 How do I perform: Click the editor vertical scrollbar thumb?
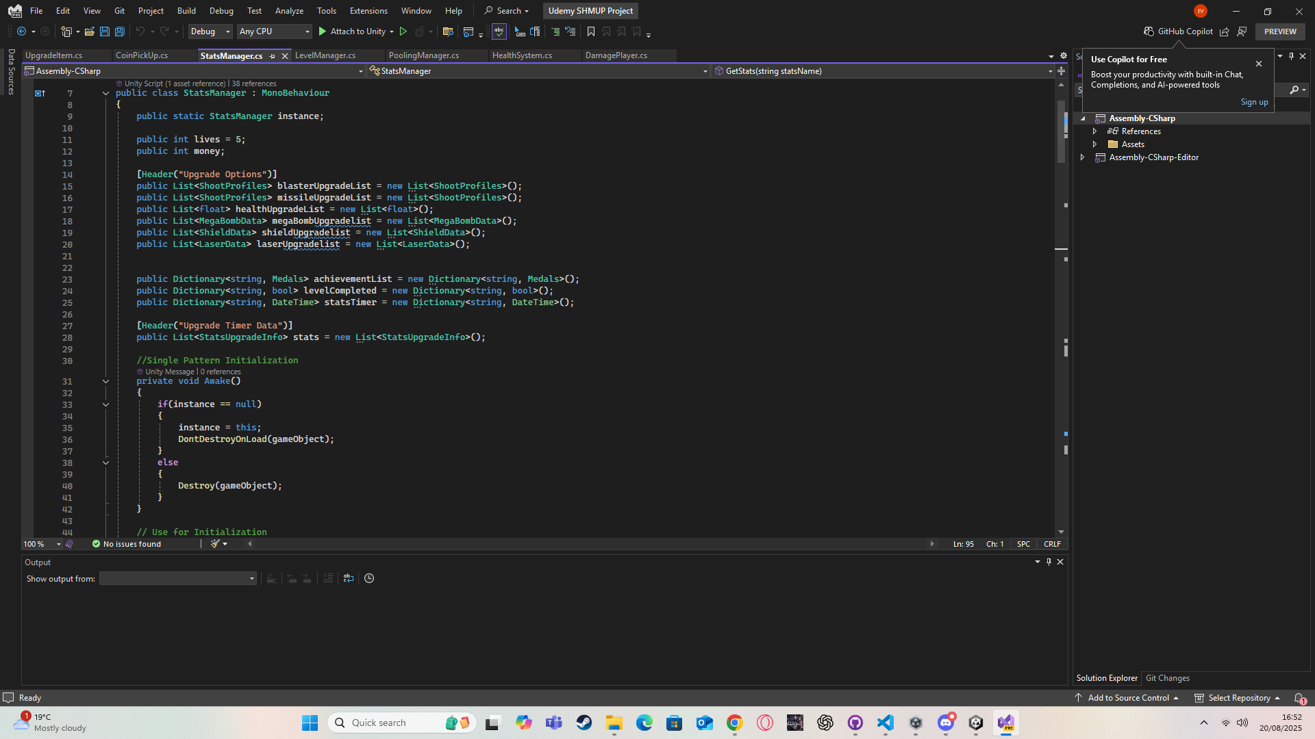tap(1061, 131)
